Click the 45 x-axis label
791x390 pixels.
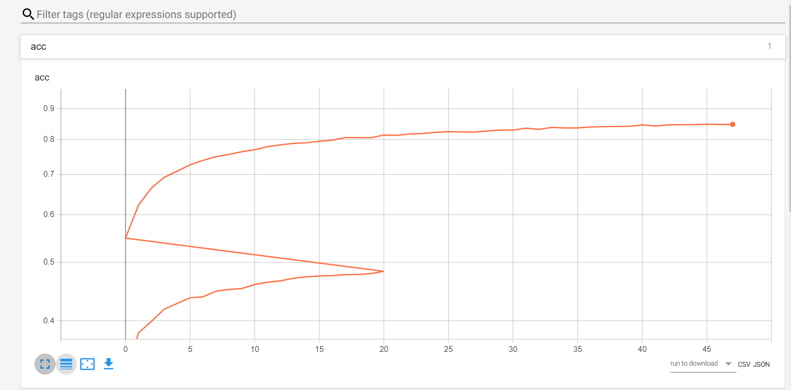coord(707,349)
